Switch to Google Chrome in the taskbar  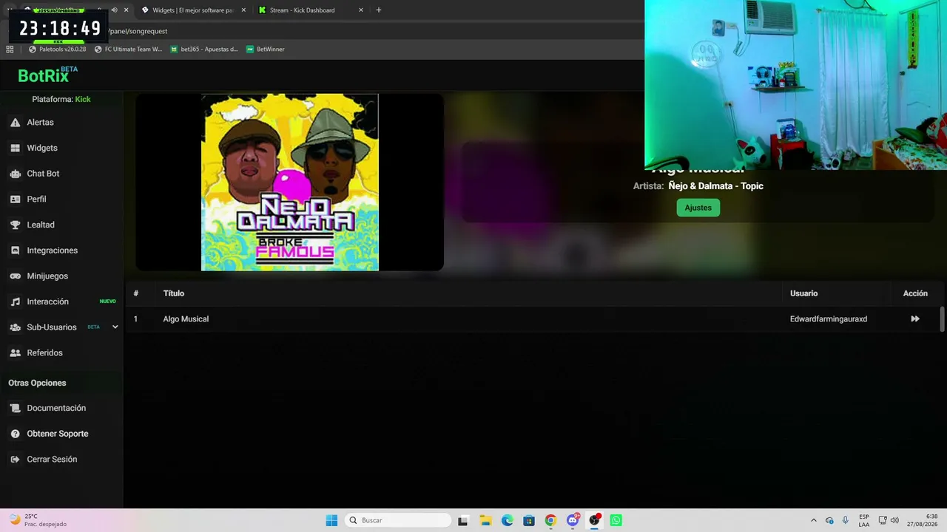(550, 520)
